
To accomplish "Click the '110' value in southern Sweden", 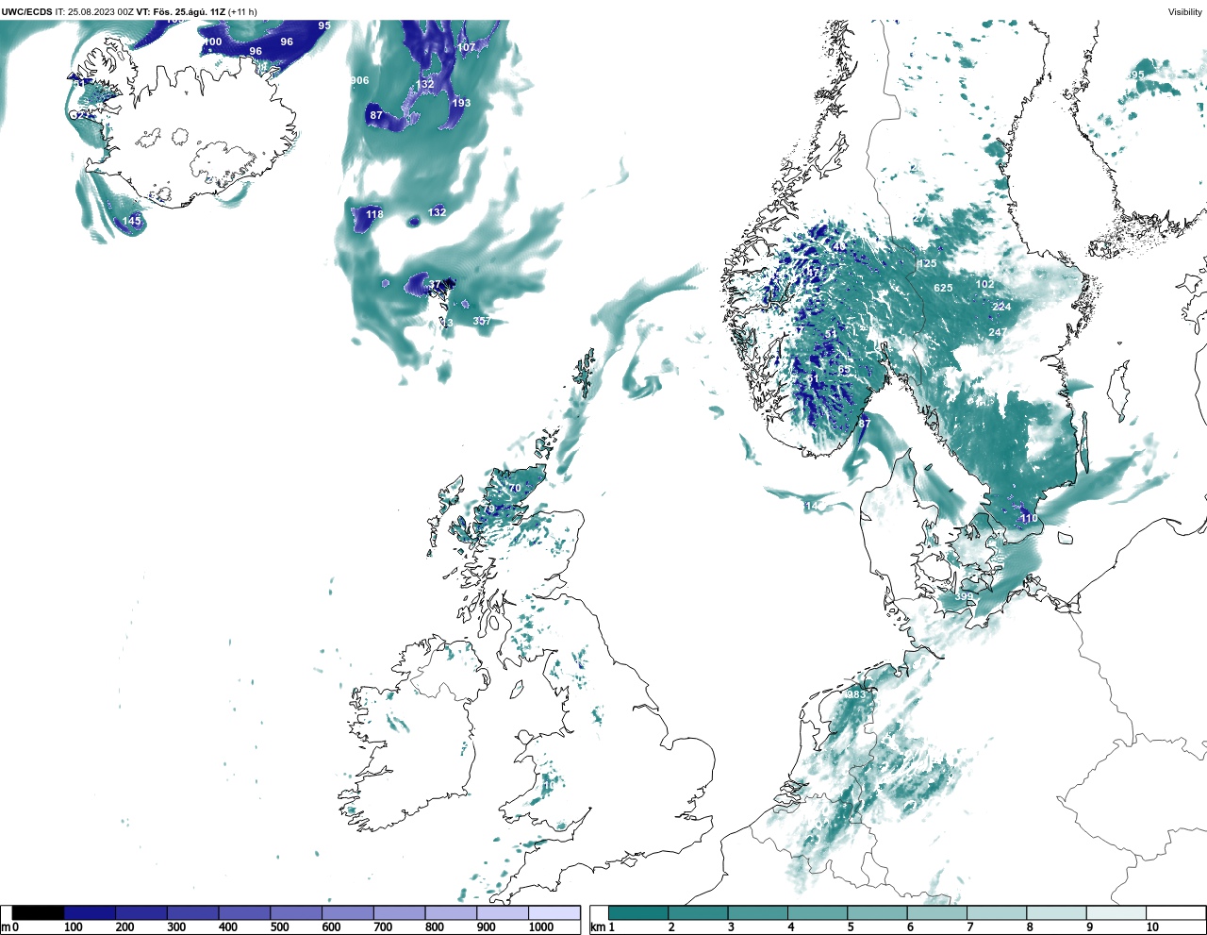I will [1029, 518].
